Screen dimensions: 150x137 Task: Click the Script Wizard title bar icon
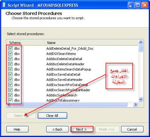[4, 5]
